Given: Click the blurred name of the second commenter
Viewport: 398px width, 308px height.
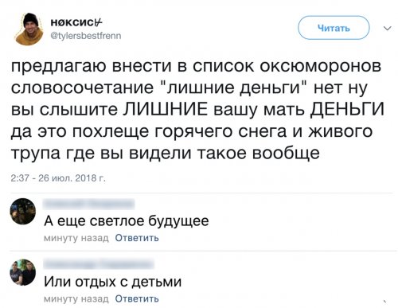Looking at the screenshot, I should 99,265.
